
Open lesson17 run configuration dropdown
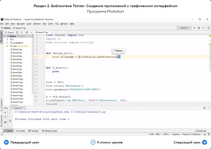[184, 28]
